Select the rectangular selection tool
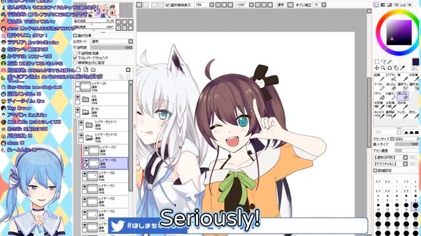The width and height of the screenshot is (421, 236). [x=377, y=62]
